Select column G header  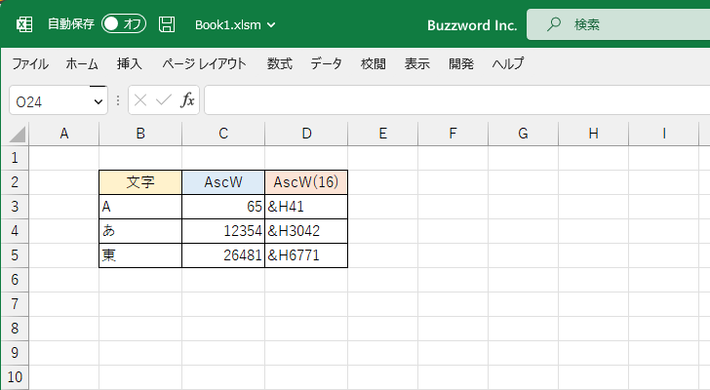coord(523,134)
